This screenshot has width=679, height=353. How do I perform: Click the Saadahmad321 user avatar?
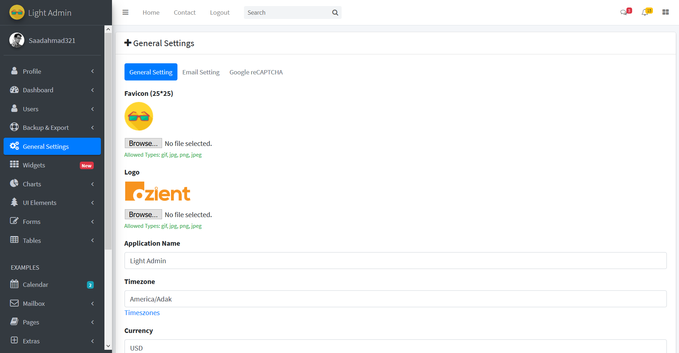[17, 40]
